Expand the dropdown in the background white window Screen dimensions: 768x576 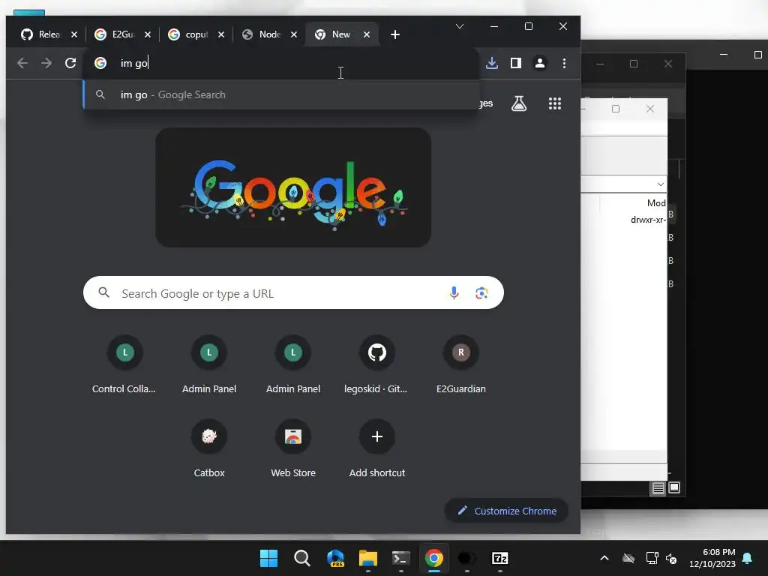[660, 184]
